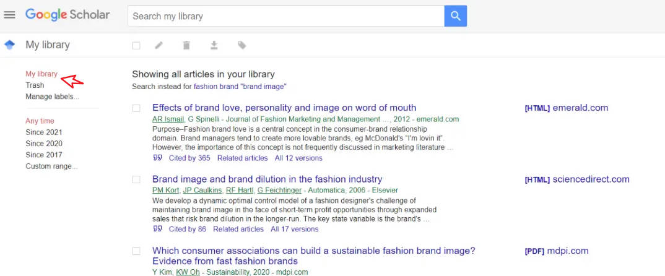Open the hamburger main menu
This screenshot has width=665, height=276.
tap(9, 15)
